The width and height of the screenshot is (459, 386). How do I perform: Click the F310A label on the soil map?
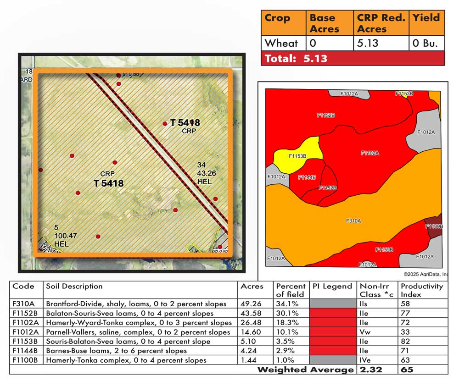click(353, 221)
